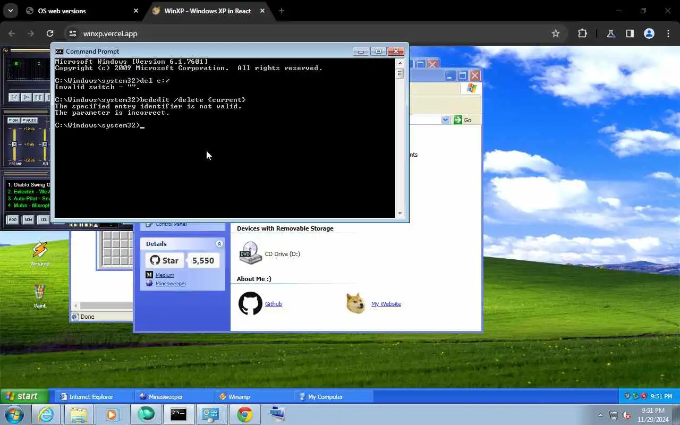
Task: Click the green Go button in My Computer
Action: [x=462, y=120]
